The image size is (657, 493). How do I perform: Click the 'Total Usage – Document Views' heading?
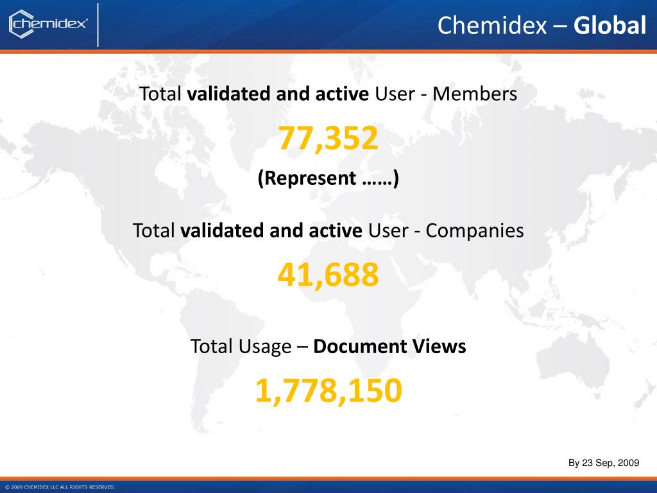tap(328, 346)
